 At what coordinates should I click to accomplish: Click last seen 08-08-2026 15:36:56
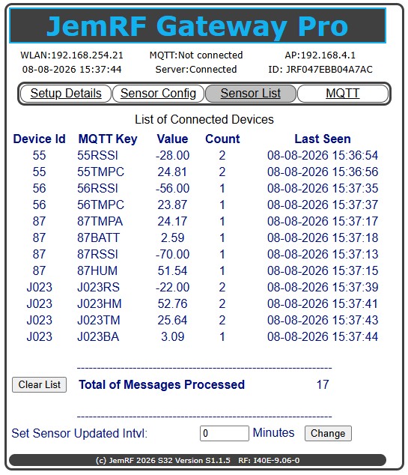[323, 172]
